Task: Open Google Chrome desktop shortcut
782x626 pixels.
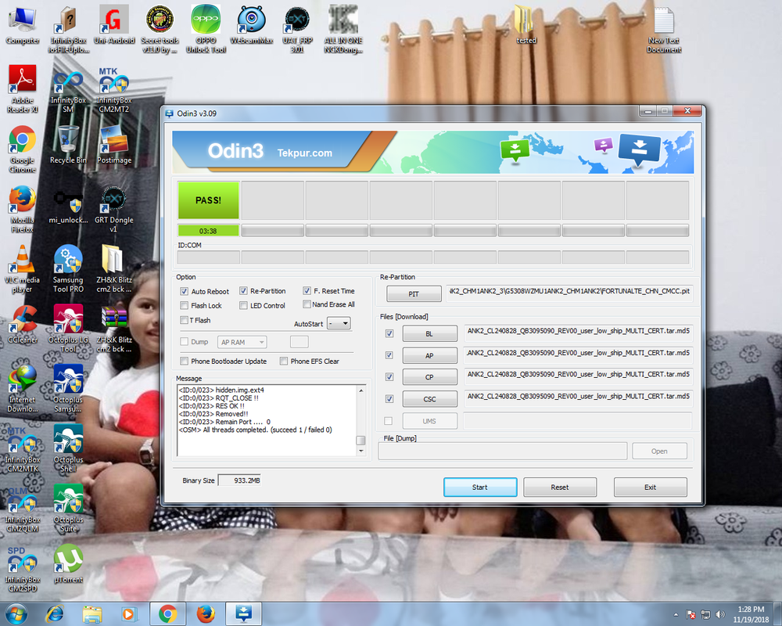Action: [23, 149]
